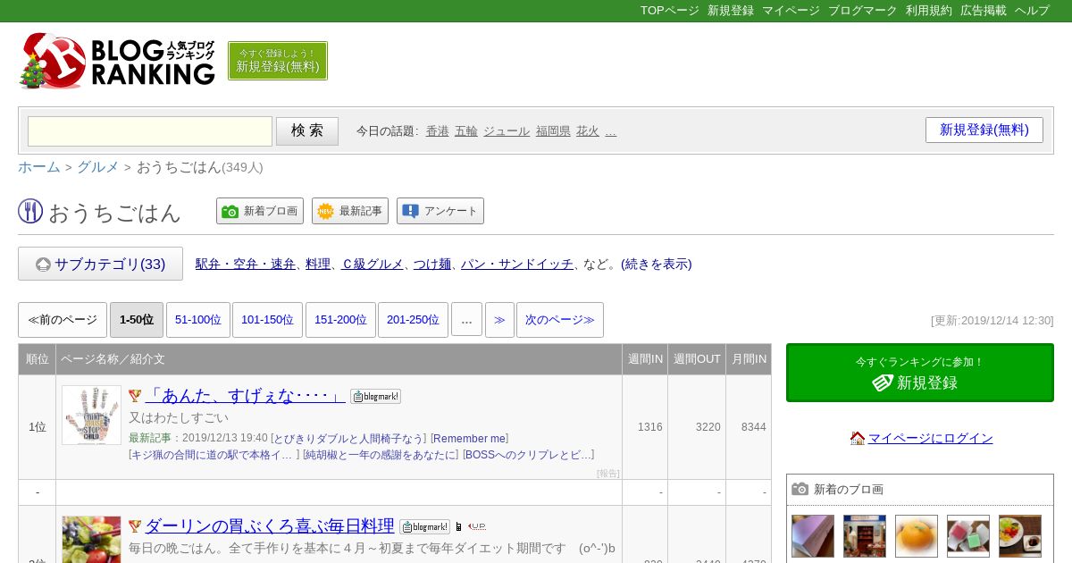Go to TOPページ in the top menu
Image resolution: width=1072 pixels, height=563 pixels.
tap(670, 11)
